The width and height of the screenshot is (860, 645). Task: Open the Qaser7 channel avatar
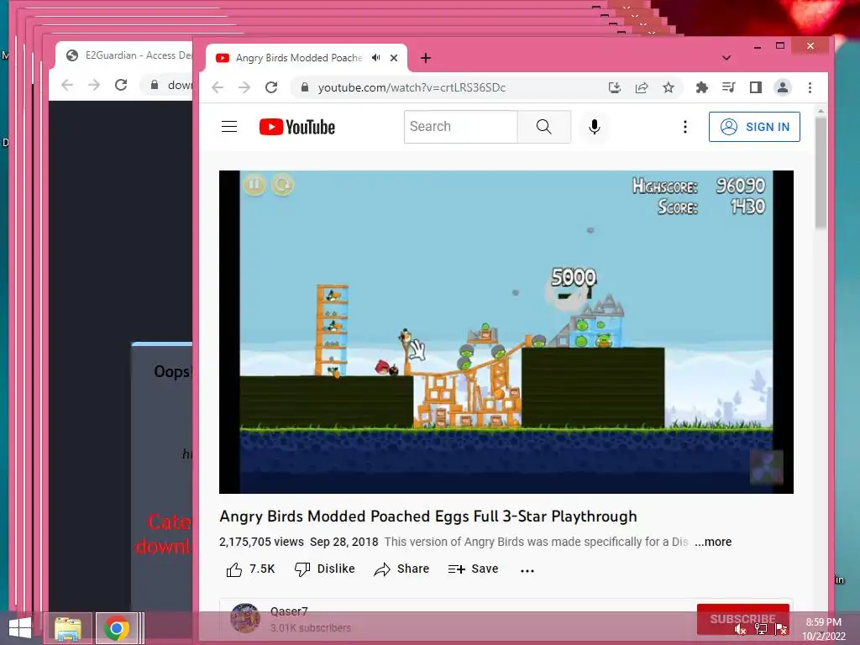pyautogui.click(x=245, y=618)
